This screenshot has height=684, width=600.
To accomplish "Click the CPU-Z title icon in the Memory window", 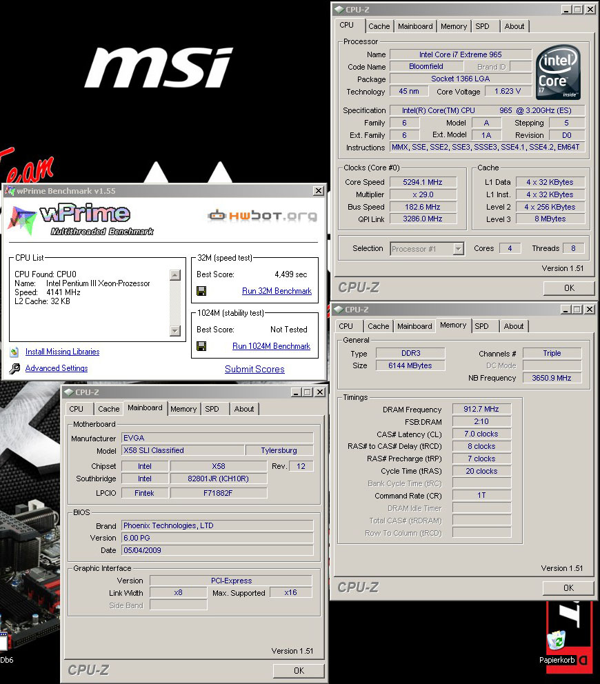I will (x=339, y=310).
